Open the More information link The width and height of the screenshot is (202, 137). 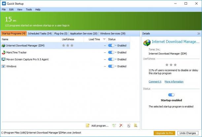tap(174, 82)
